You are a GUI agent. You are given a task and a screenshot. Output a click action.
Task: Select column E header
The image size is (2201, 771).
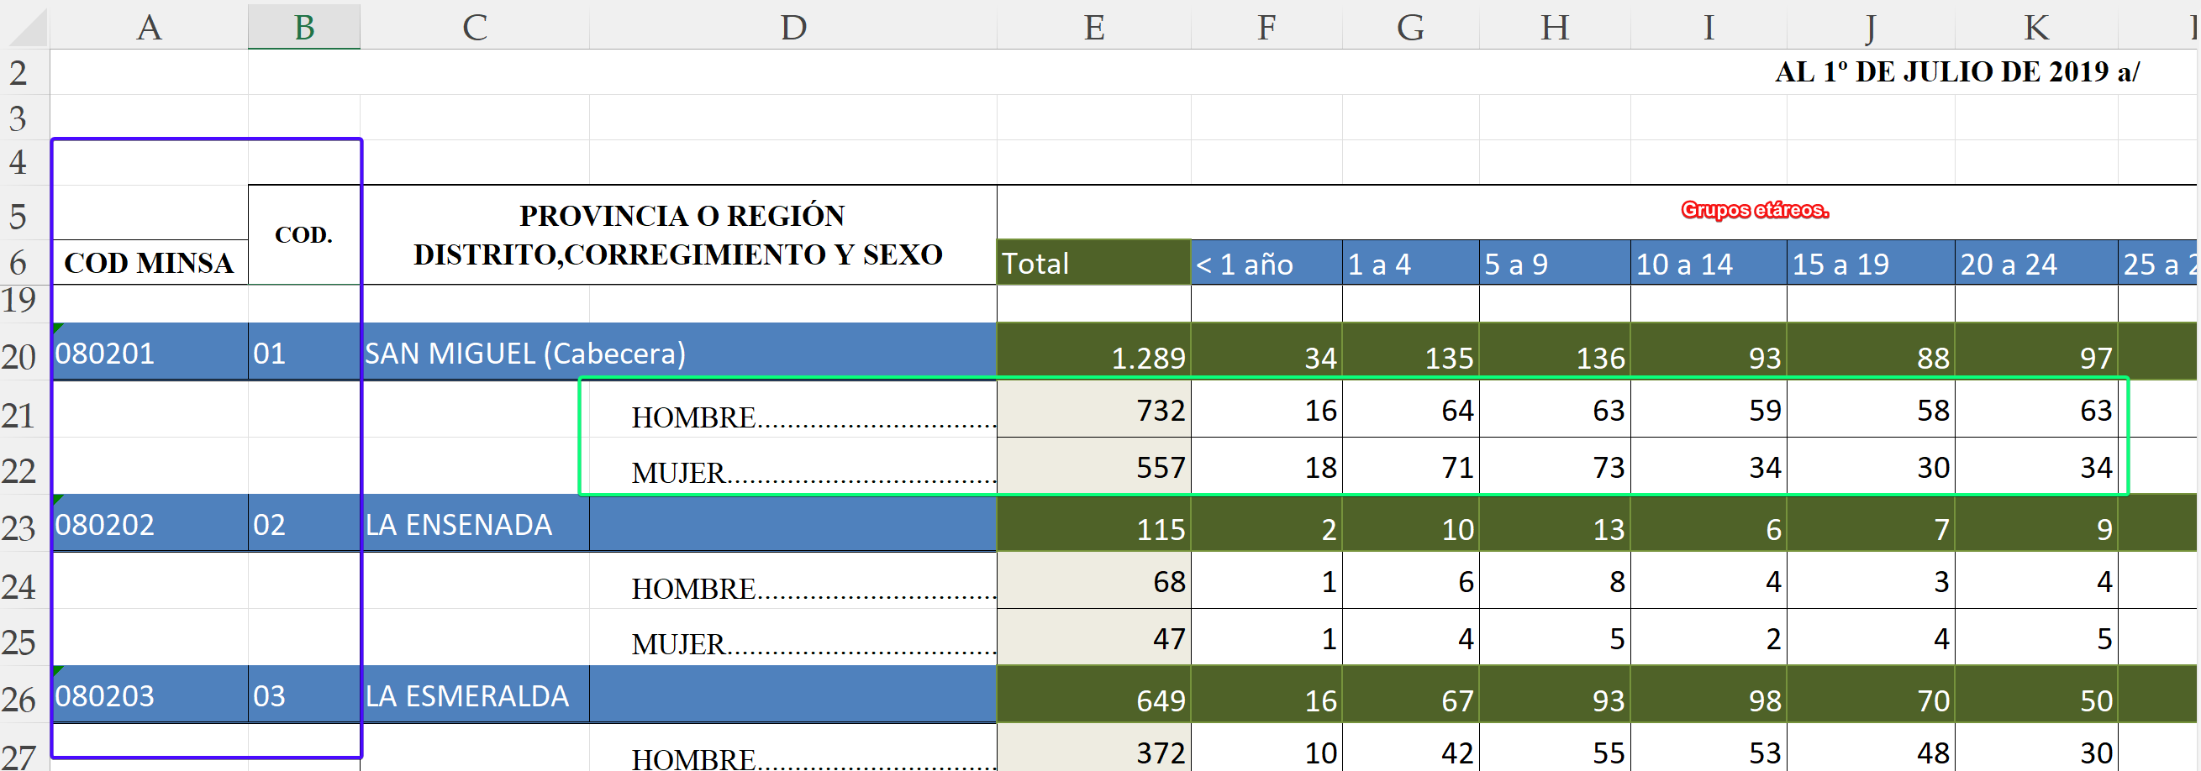pyautogui.click(x=1093, y=28)
